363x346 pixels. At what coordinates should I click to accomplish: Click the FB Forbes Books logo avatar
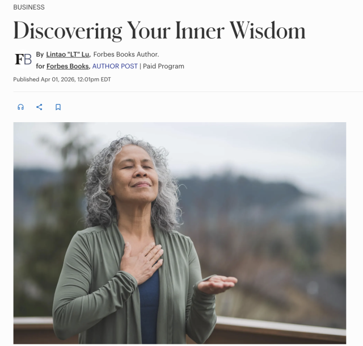pos(23,59)
